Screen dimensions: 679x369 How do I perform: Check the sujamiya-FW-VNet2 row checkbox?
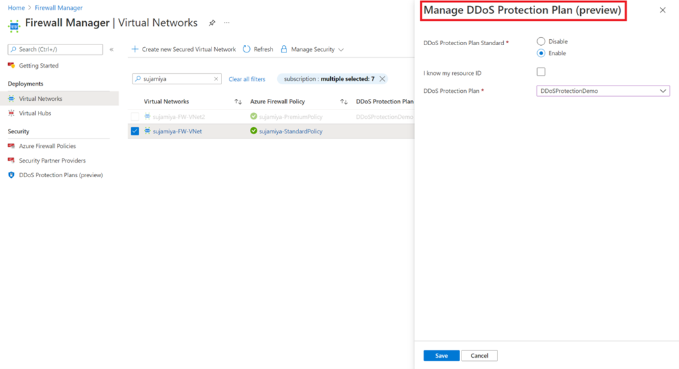135,117
